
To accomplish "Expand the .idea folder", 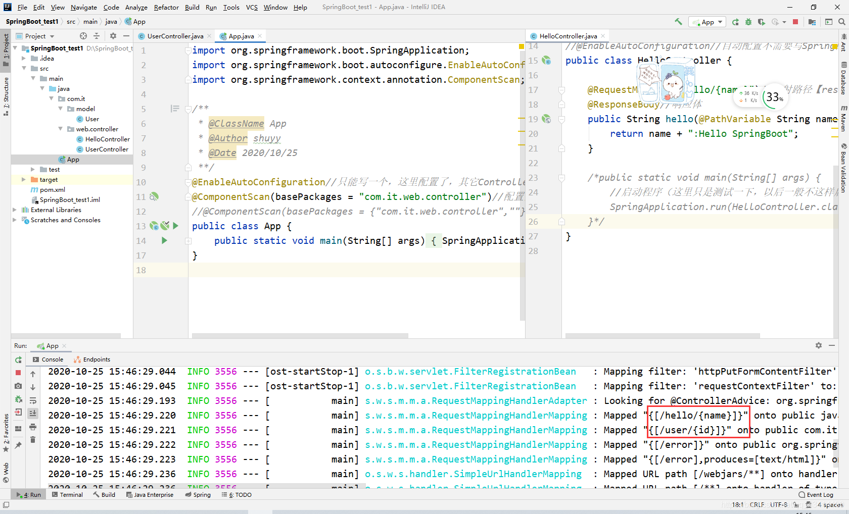I will click(x=24, y=58).
